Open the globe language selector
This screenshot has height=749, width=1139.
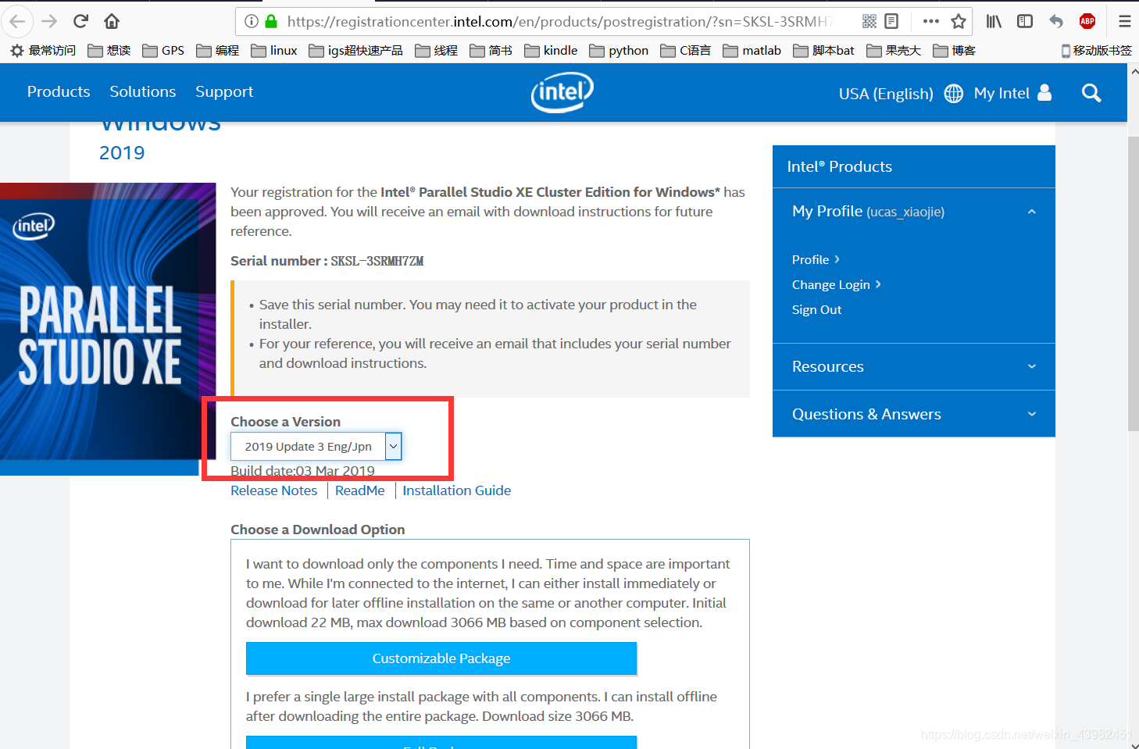pyautogui.click(x=954, y=94)
